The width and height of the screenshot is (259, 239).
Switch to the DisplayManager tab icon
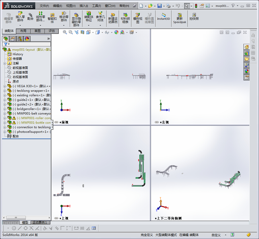pos(27,39)
